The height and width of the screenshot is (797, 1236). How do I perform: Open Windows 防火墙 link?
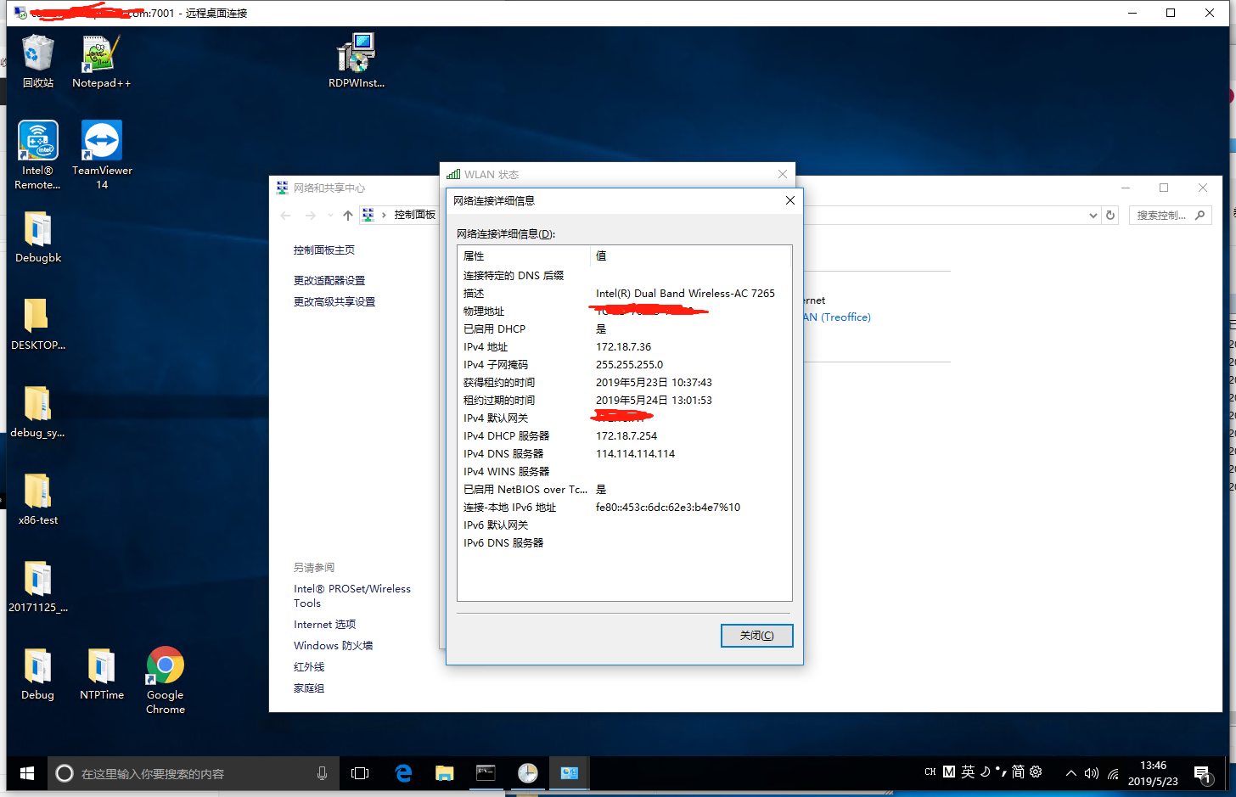pos(333,646)
